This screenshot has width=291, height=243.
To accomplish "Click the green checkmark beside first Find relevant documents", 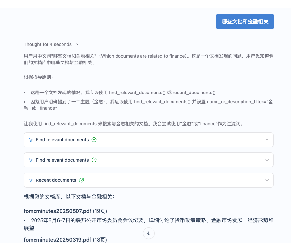I will pyautogui.click(x=94, y=139).
